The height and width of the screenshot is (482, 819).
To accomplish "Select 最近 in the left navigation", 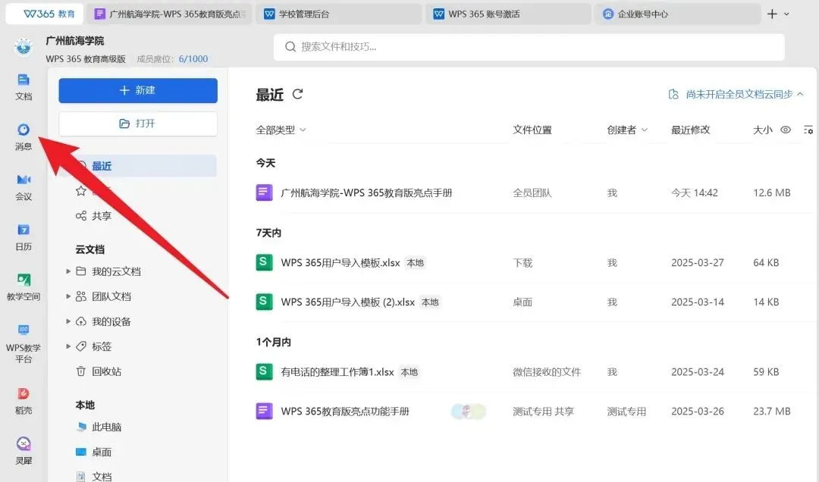I will click(138, 166).
